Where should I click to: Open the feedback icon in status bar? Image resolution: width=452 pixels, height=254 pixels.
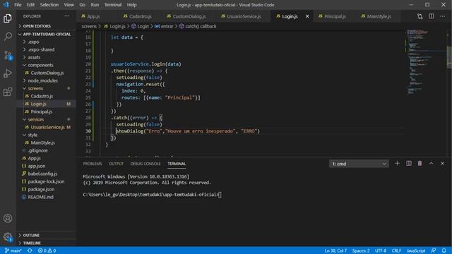433,250
